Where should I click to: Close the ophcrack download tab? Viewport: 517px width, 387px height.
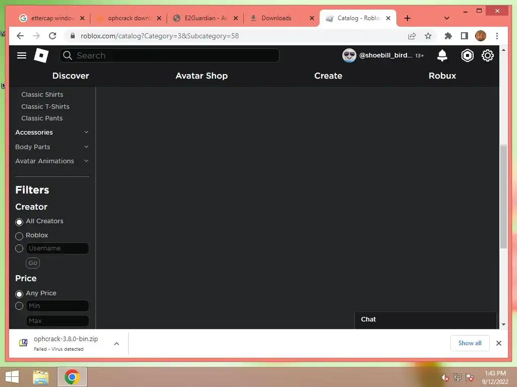click(159, 18)
